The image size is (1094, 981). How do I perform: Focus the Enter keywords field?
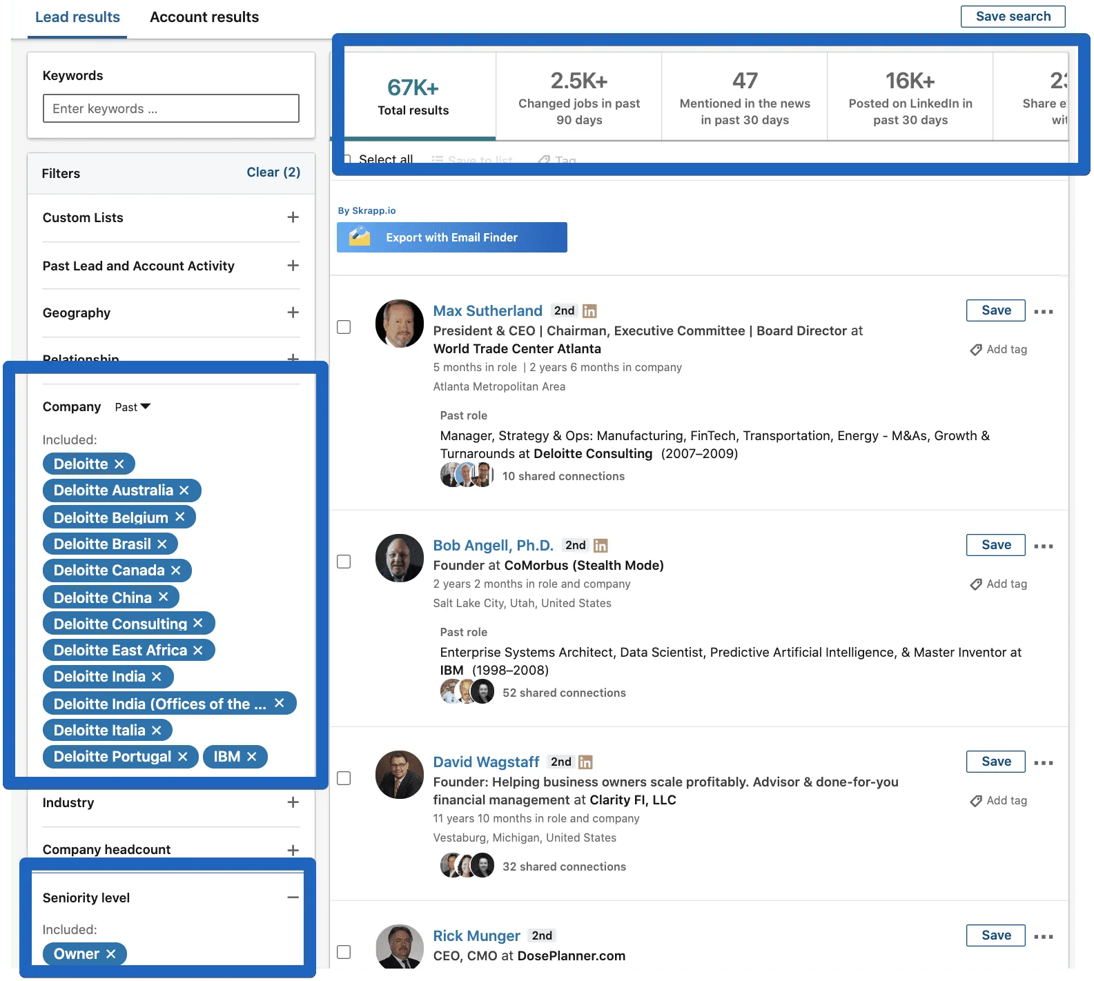170,108
